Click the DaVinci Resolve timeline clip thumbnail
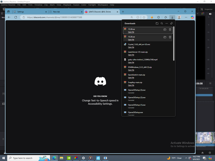Image resolution: width=215 pixels, height=161 pixels. pyautogui.click(x=205, y=138)
